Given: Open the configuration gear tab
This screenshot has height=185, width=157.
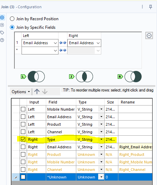Looking at the screenshot, I should (x=2, y=17).
